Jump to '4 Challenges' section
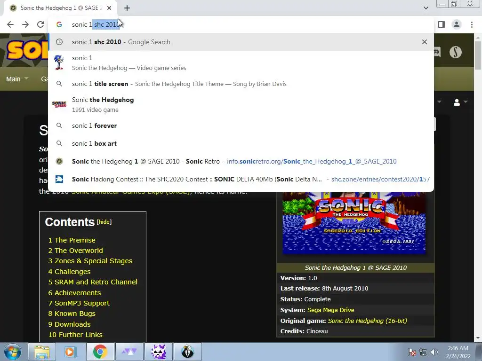Screen dimensions: 482x361 coord(69,272)
